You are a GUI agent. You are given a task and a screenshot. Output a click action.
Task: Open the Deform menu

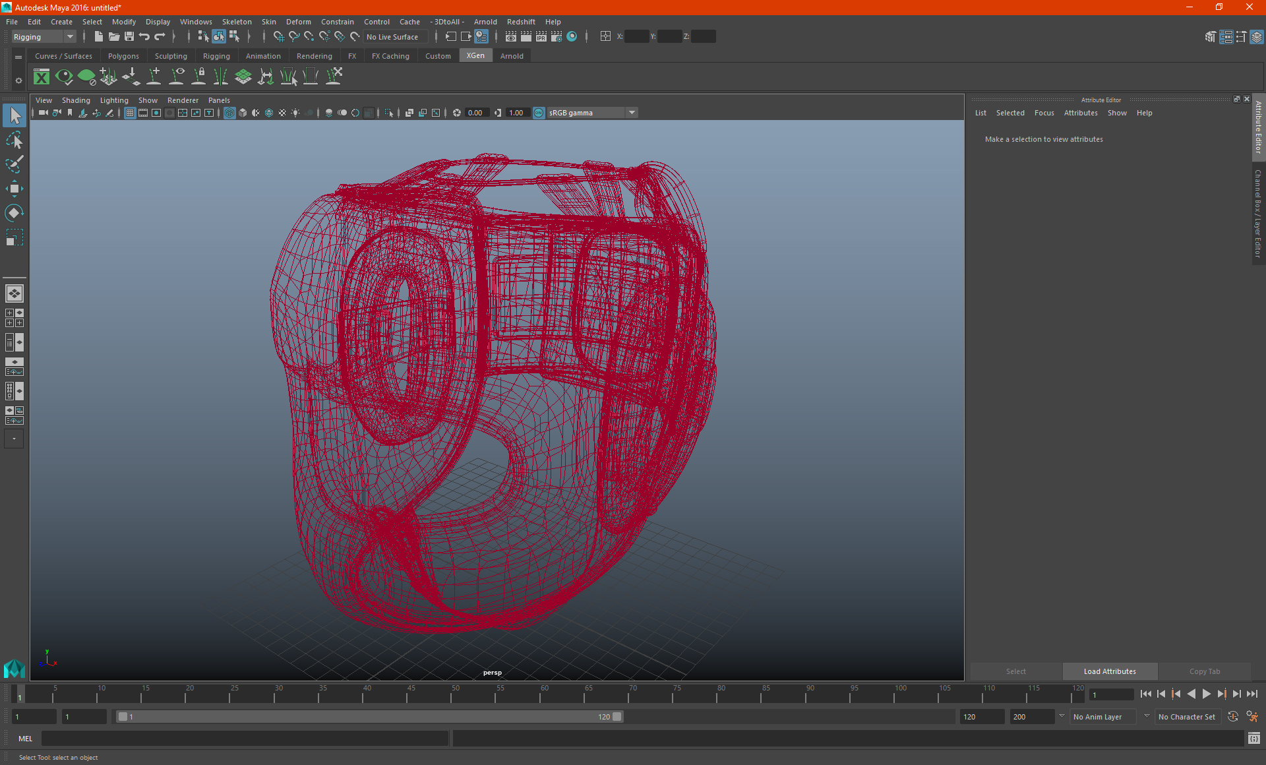298,22
